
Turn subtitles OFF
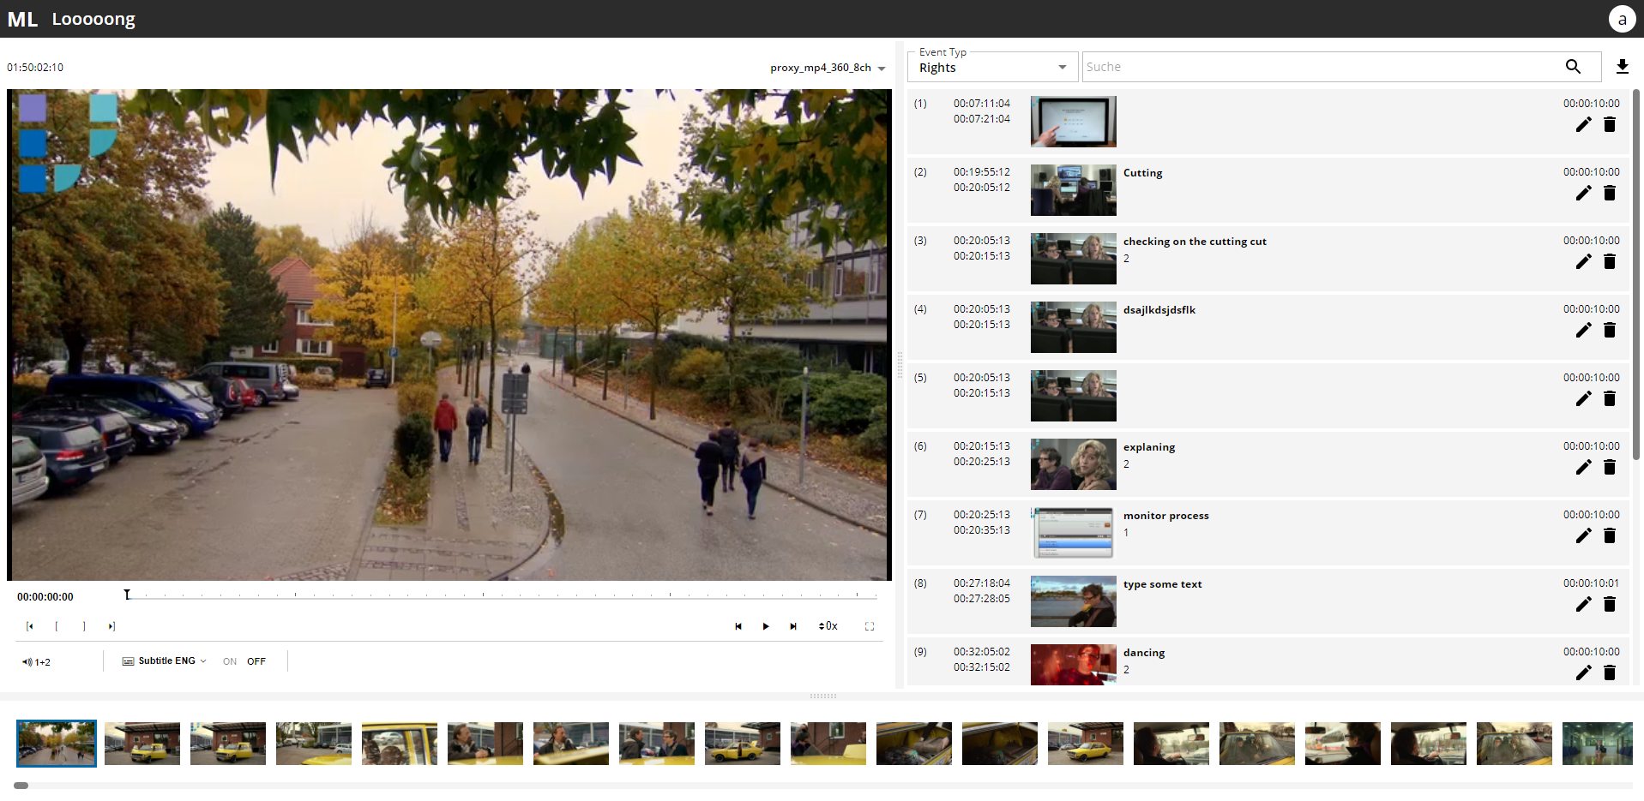[x=256, y=661]
